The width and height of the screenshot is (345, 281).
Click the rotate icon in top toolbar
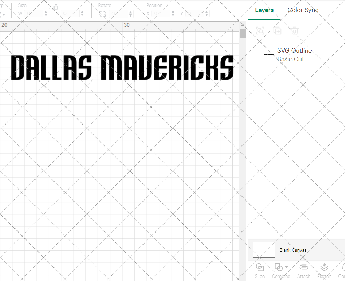(102, 13)
